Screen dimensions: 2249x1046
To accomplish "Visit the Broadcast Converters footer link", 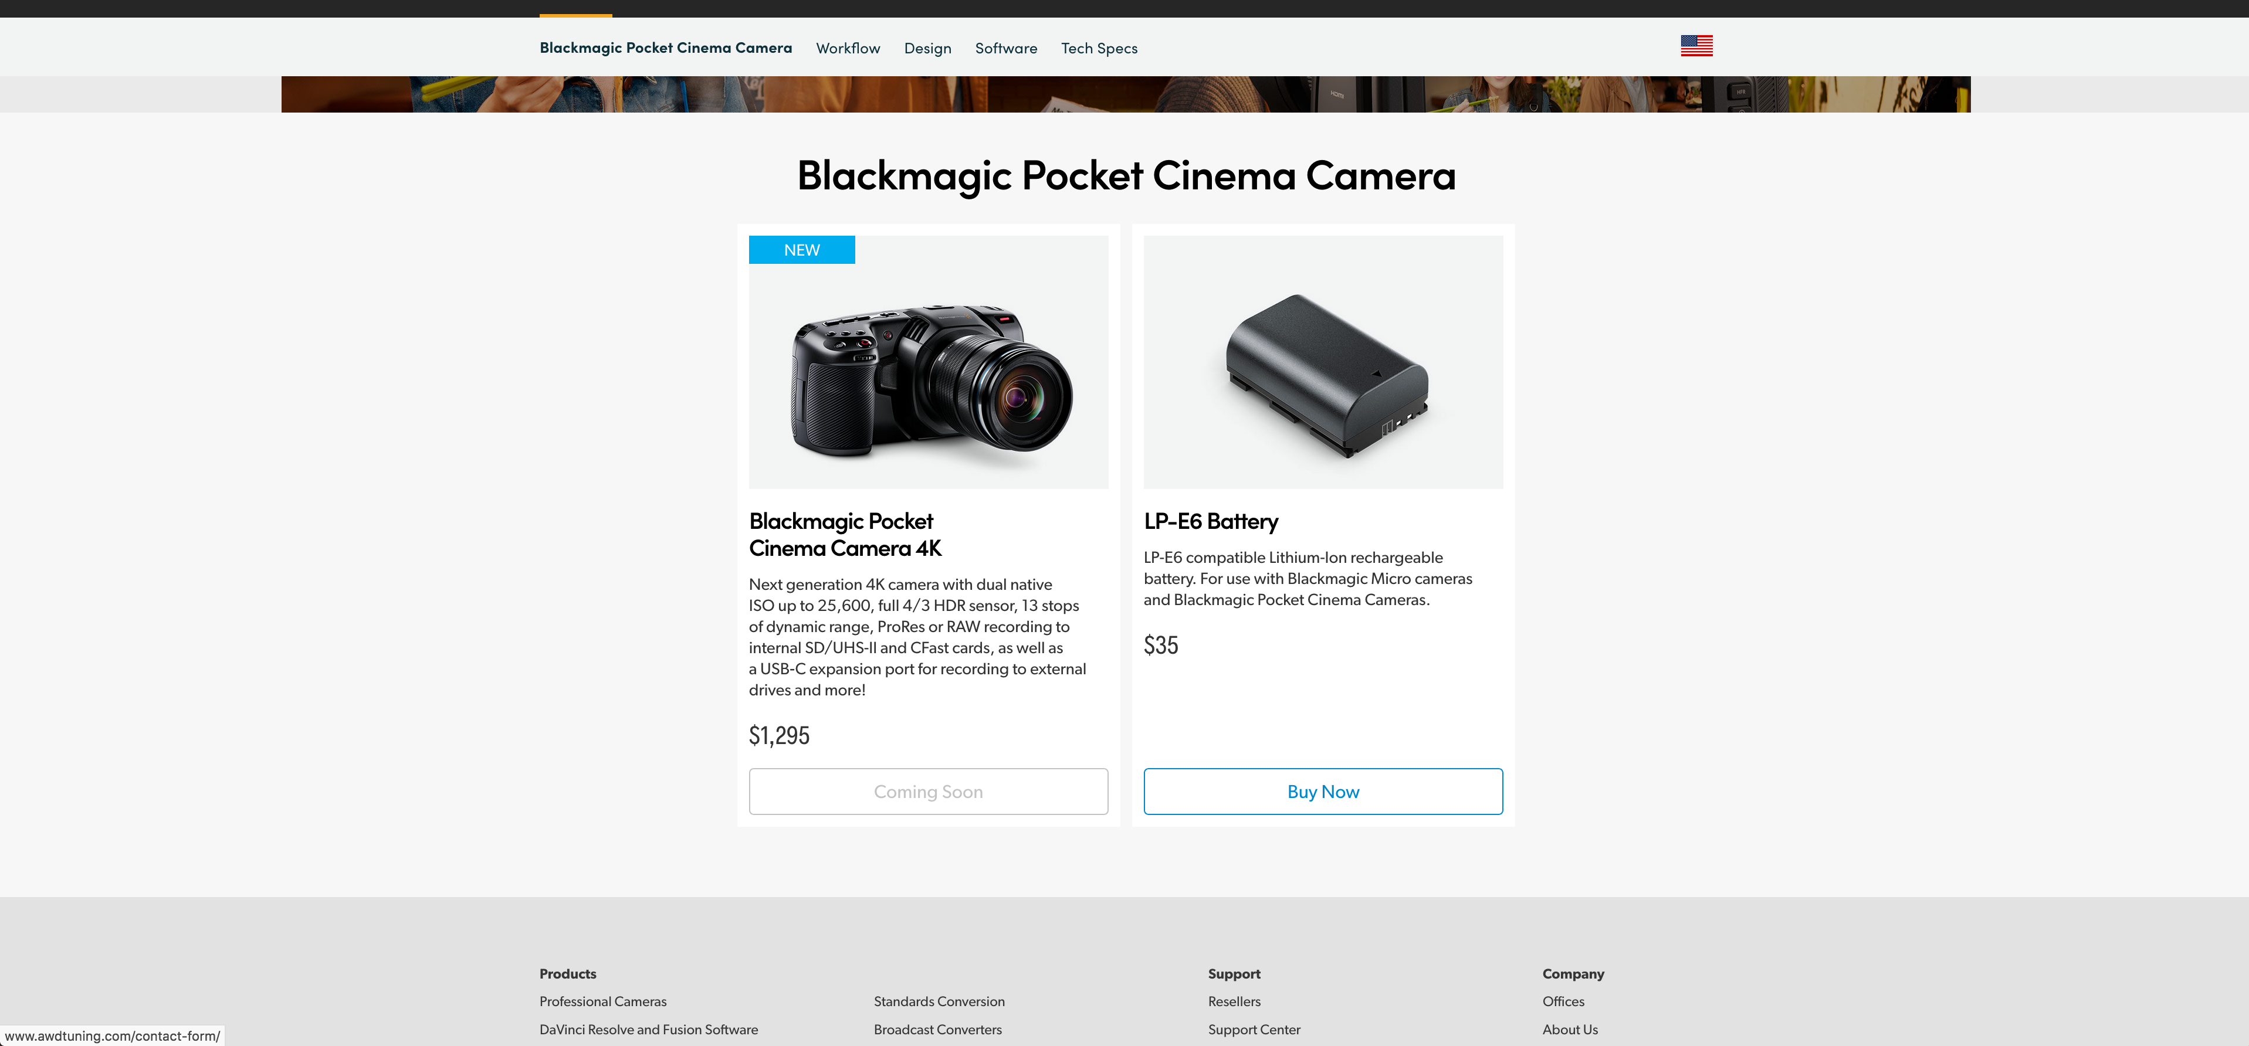I will tap(937, 1030).
